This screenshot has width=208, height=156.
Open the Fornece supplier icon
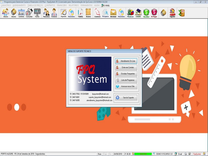pyautogui.click(x=54, y=13)
